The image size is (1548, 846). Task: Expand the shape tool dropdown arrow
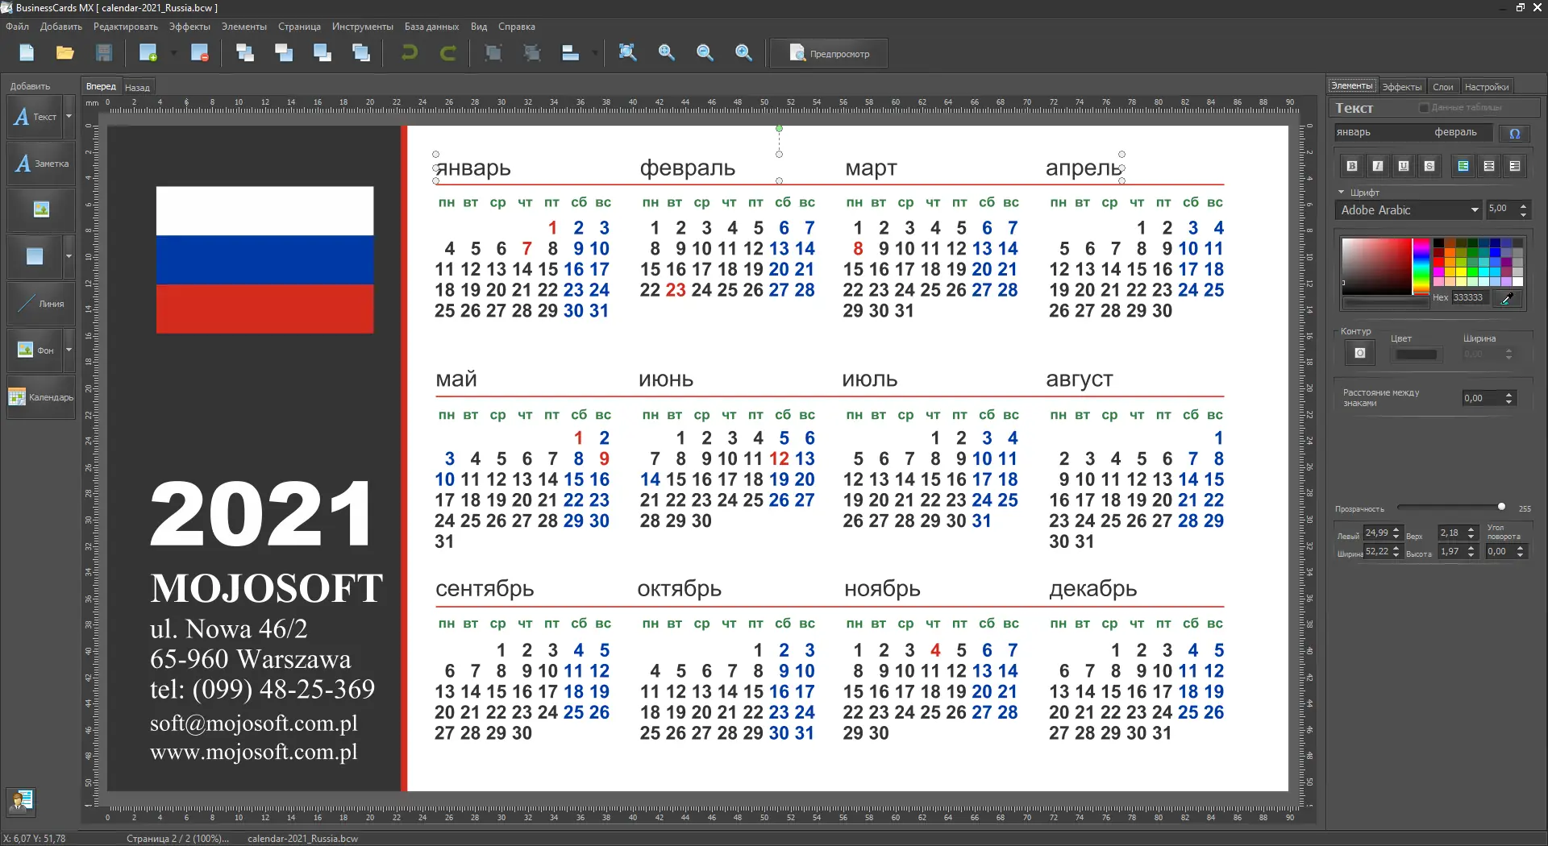point(69,256)
